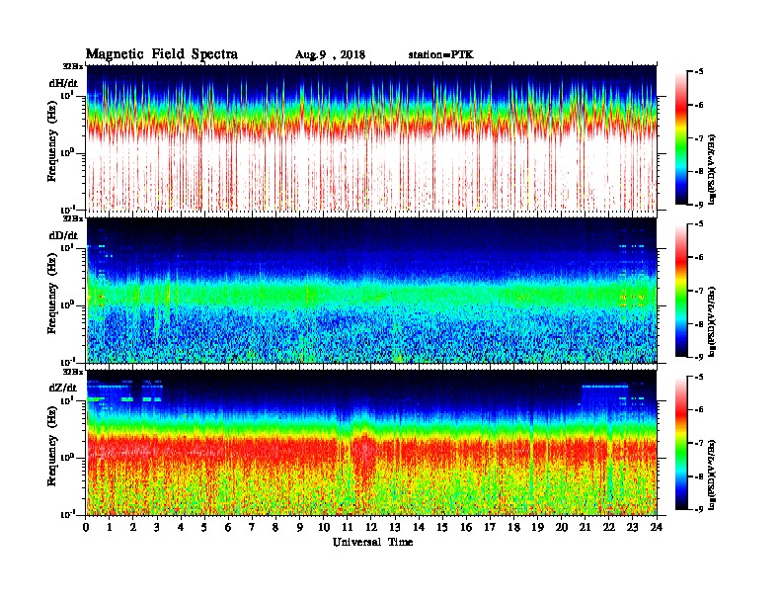Click hour tick "4" on the time axis
Image resolution: width=782 pixels, height=605 pixels.
(x=182, y=528)
